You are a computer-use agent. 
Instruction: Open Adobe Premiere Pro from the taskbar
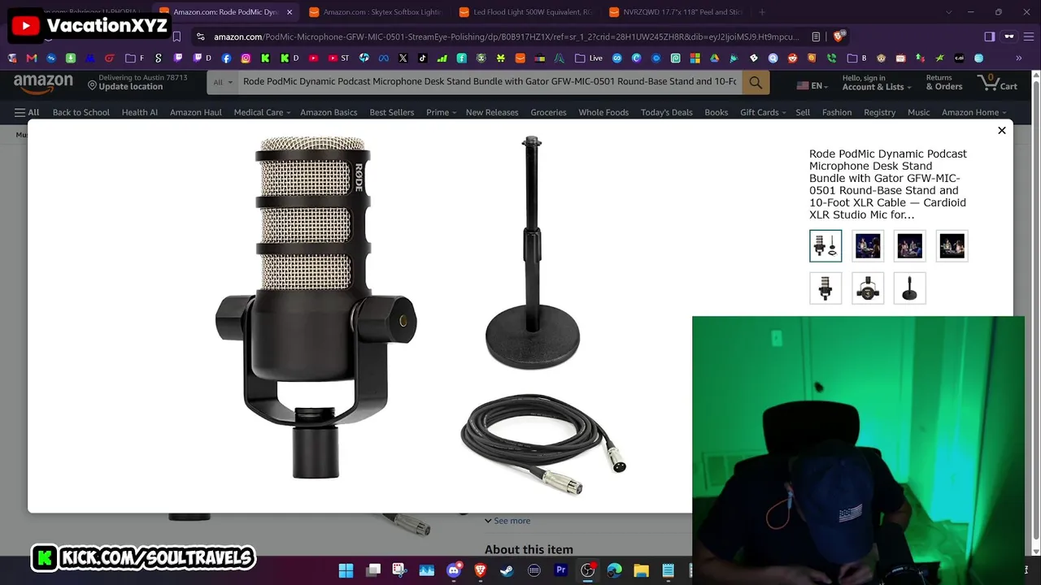coord(560,570)
